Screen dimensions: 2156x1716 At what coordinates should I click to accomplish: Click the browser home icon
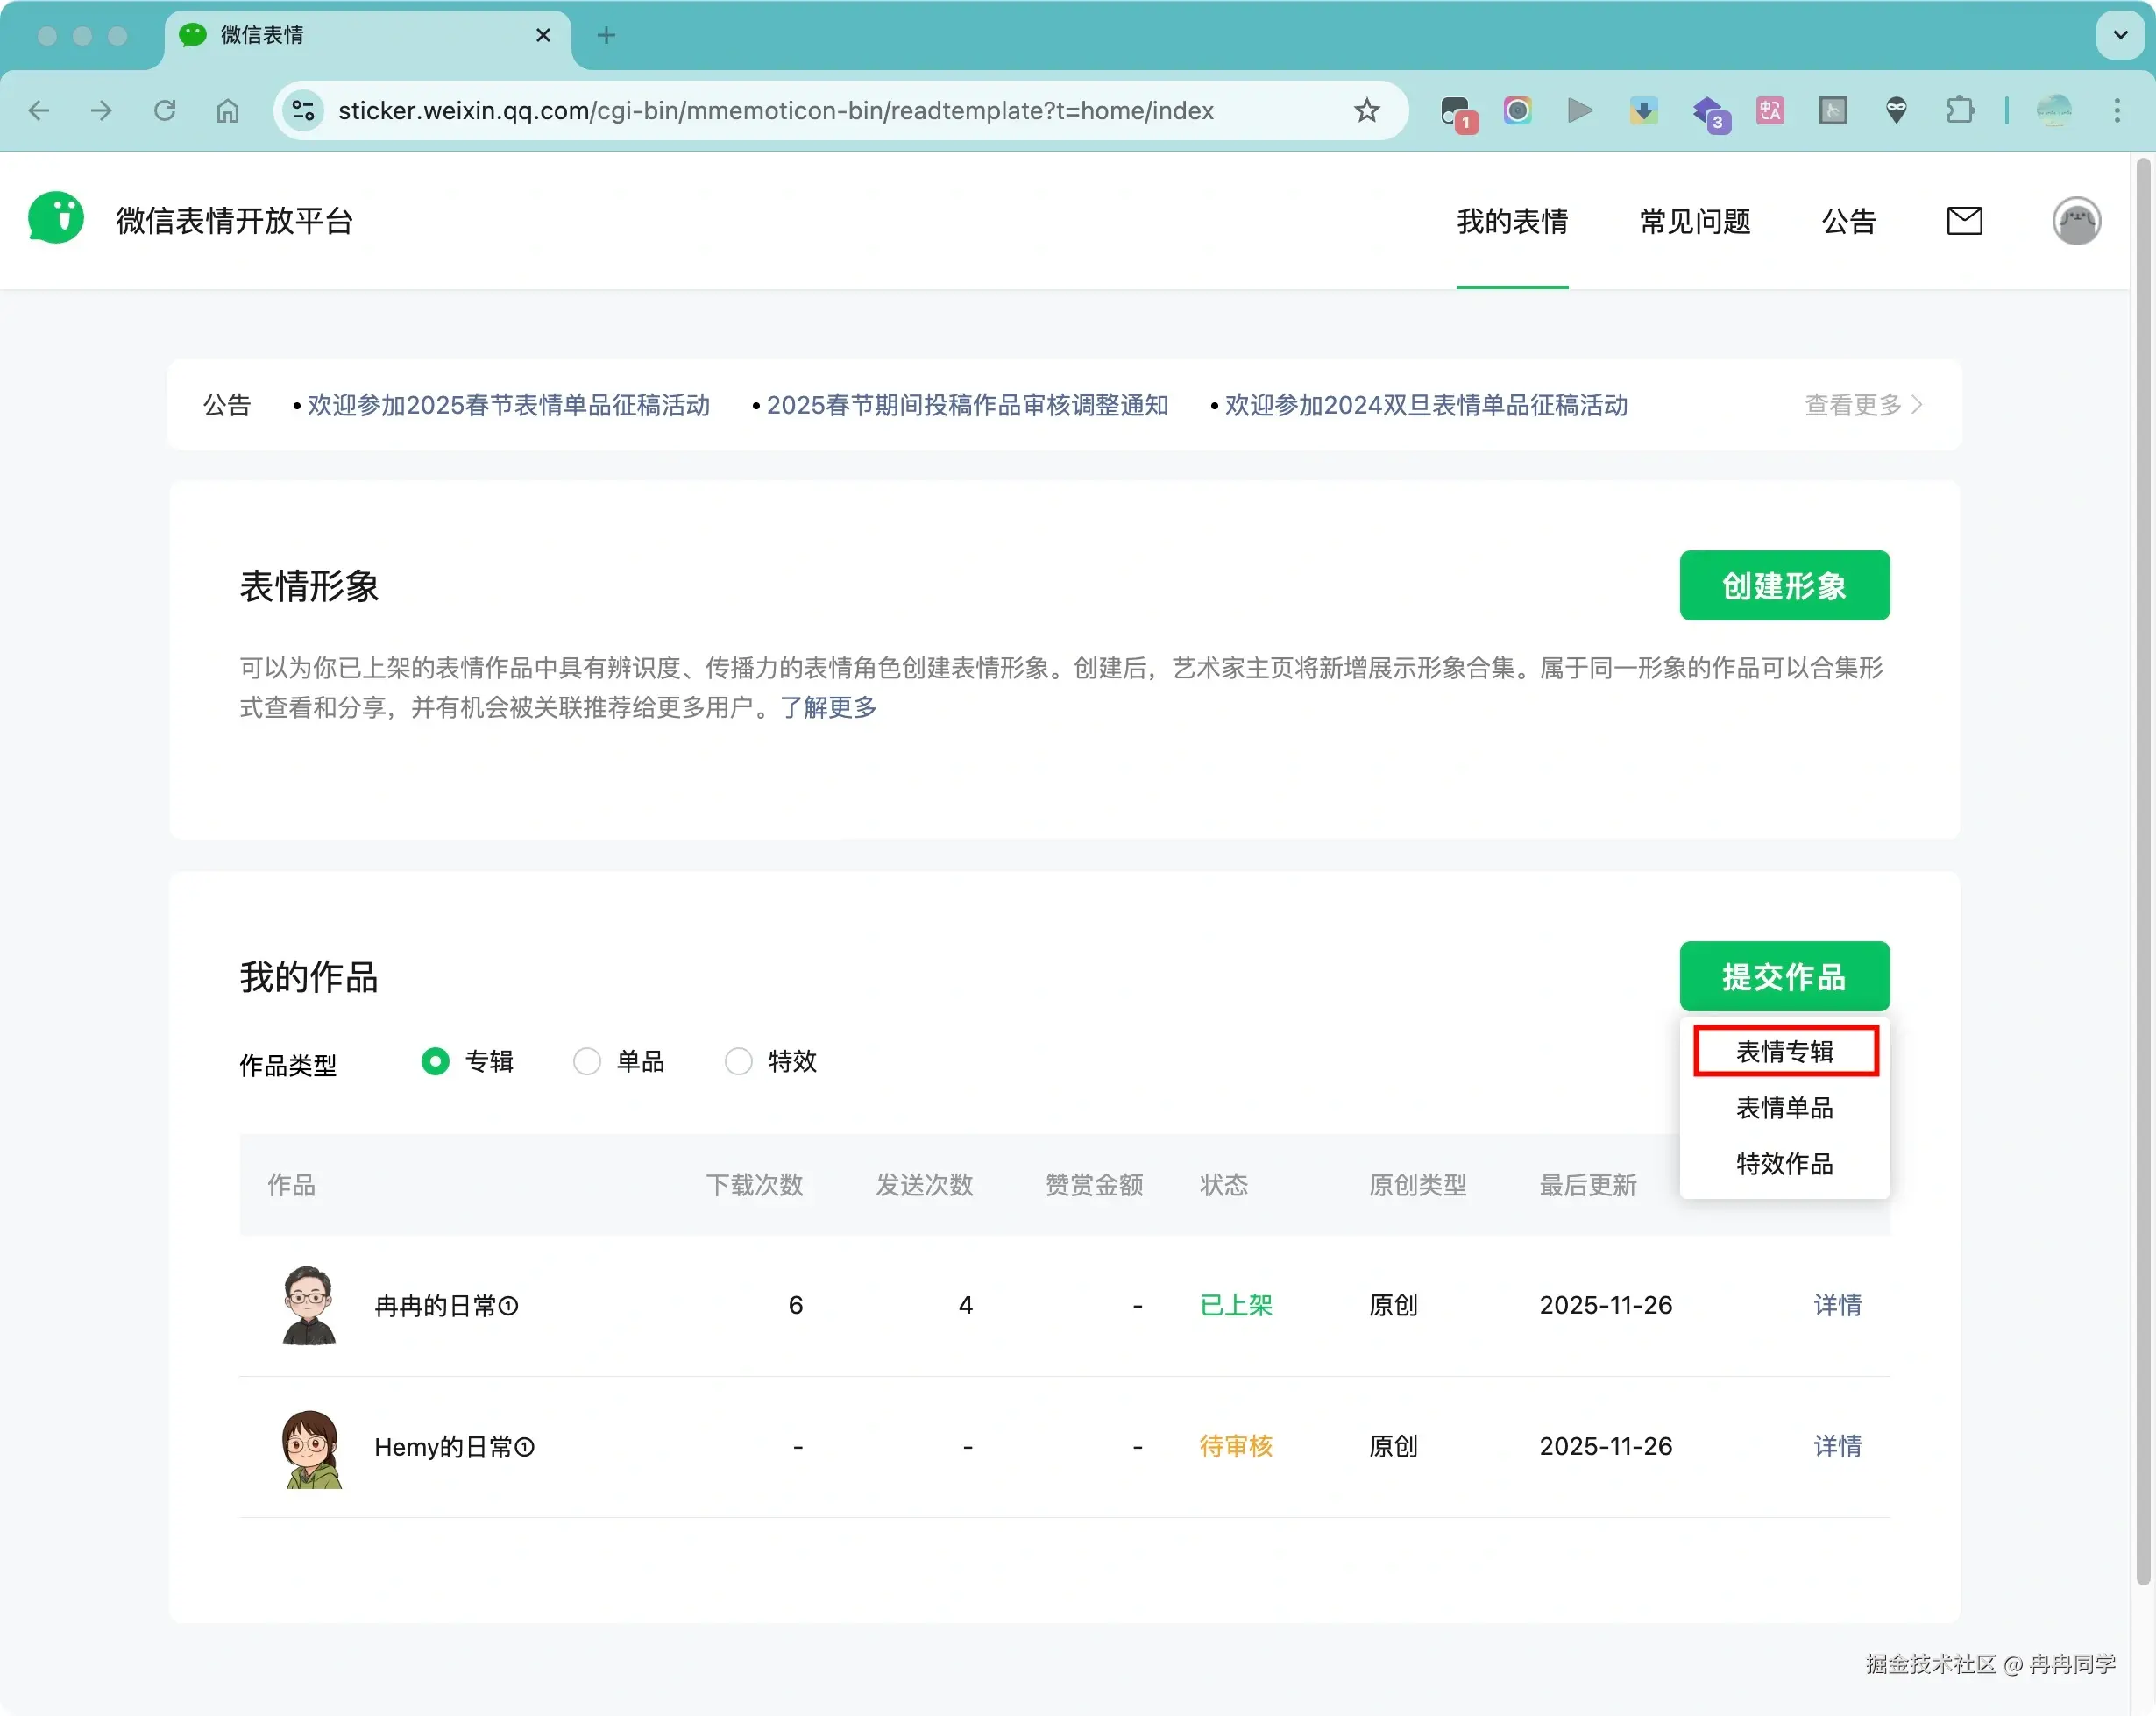(228, 110)
